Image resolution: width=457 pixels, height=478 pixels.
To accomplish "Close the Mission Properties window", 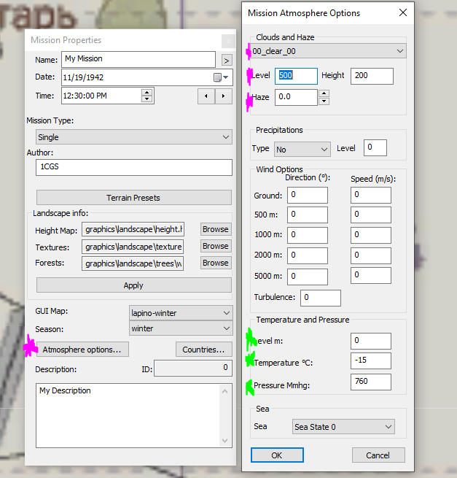I will point(228,41).
